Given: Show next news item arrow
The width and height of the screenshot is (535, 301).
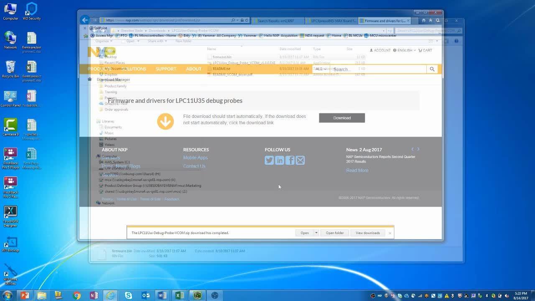Looking at the screenshot, I should pyautogui.click(x=418, y=149).
